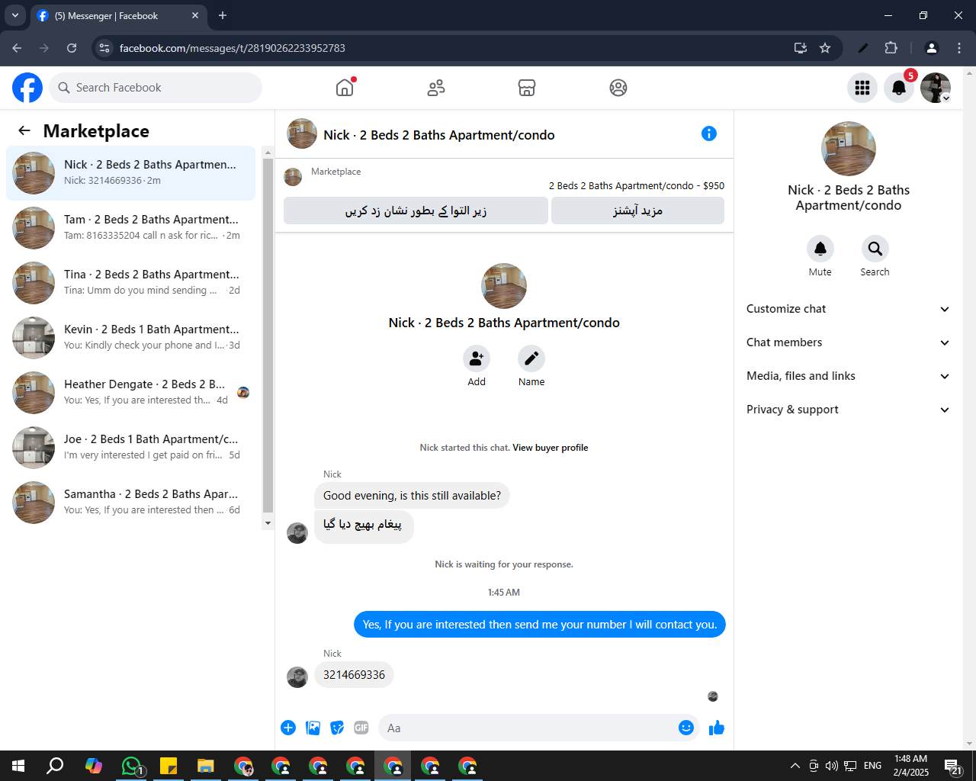Bookmark this page with the star icon
Image resolution: width=976 pixels, height=781 pixels.
825,48
